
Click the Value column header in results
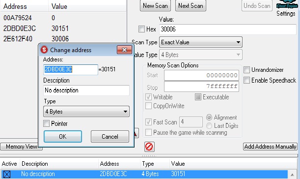[59, 6]
